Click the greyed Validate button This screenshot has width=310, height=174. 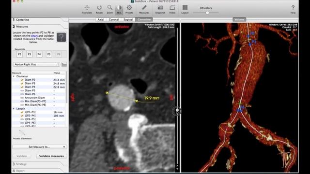pyautogui.click(x=22, y=156)
